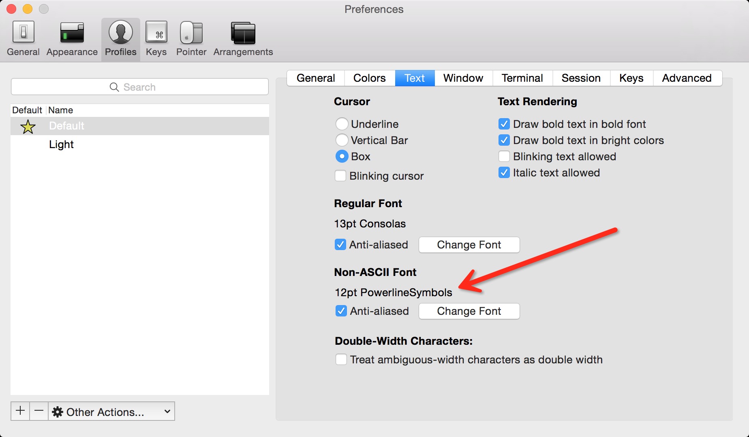This screenshot has height=437, width=749.
Task: Disable Draw bold text in bold font
Action: tap(504, 124)
